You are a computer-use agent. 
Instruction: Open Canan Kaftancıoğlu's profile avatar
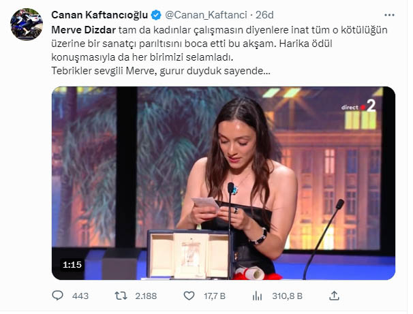(27, 25)
